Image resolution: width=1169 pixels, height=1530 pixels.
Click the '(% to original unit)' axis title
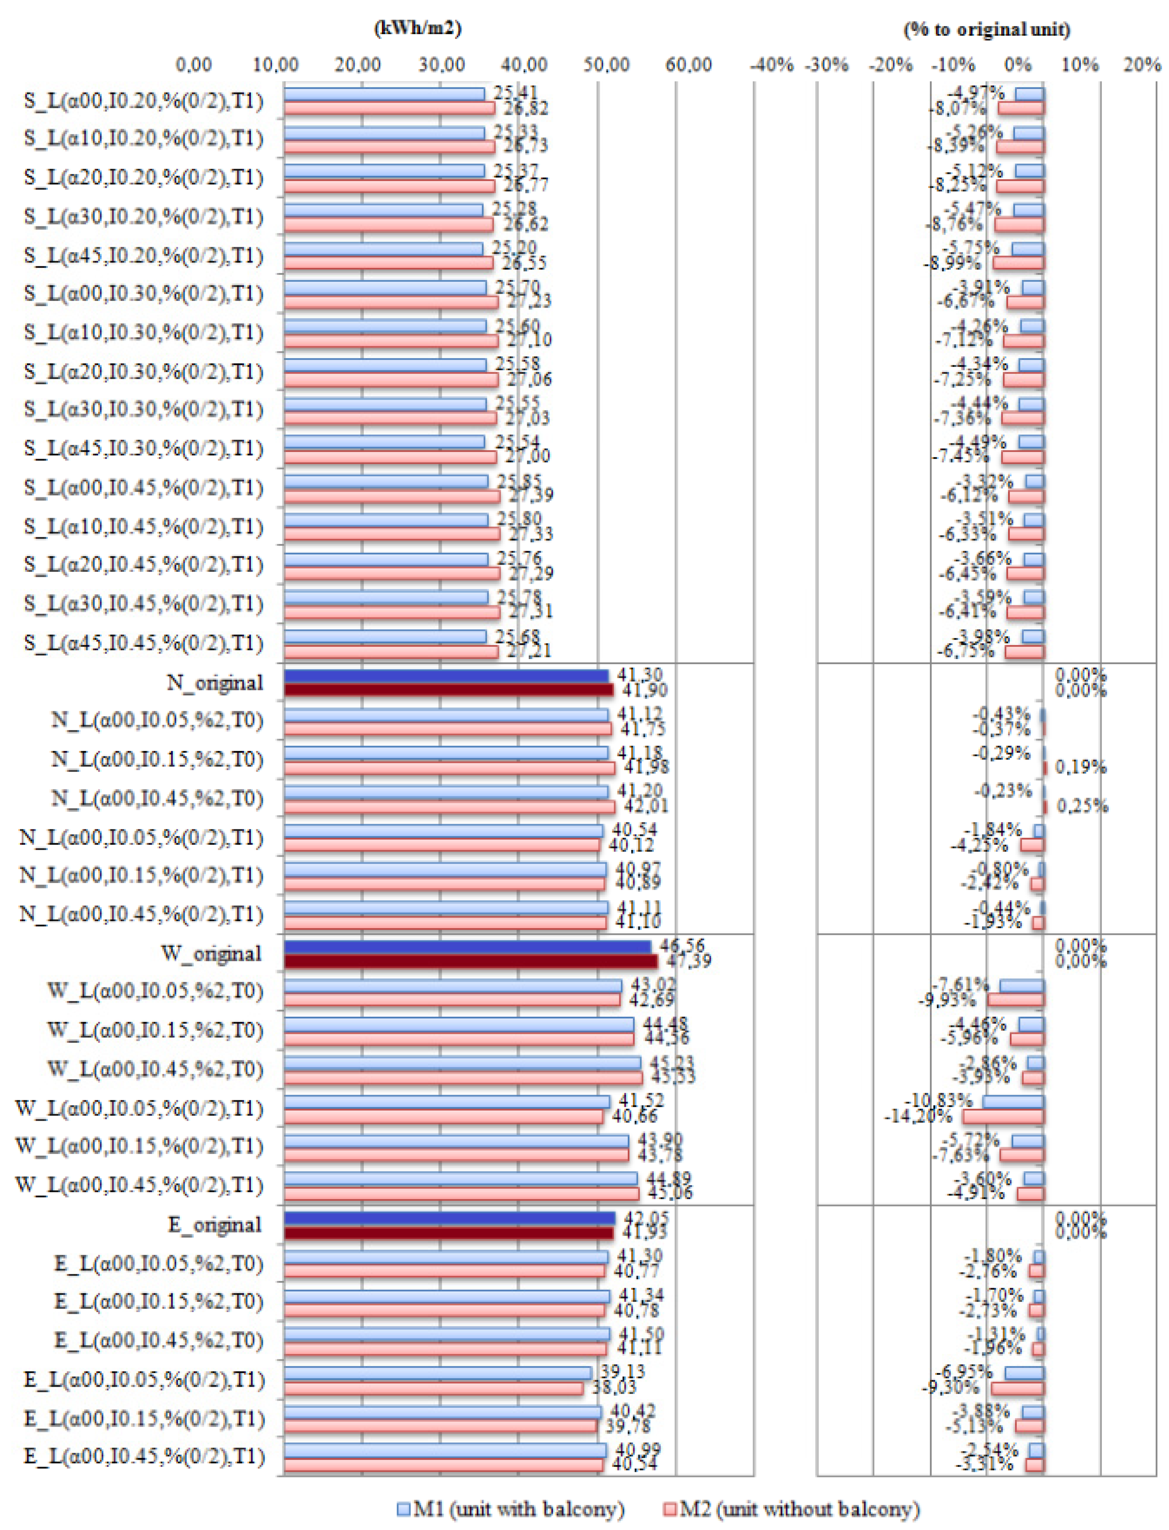[x=987, y=29]
